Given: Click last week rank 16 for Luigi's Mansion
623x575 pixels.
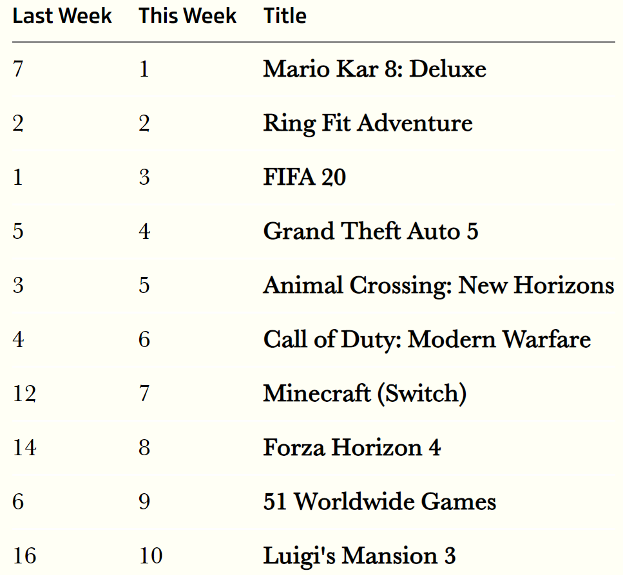Looking at the screenshot, I should click(24, 556).
